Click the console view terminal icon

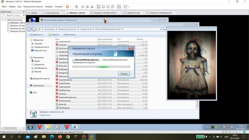(119, 7)
